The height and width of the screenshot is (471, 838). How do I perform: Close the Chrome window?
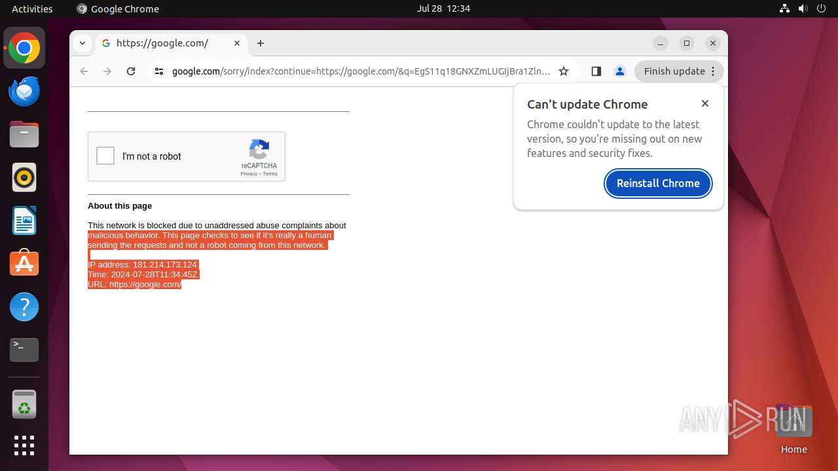(x=713, y=43)
